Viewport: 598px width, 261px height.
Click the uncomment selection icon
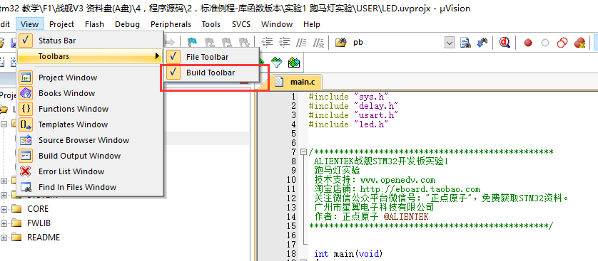point(318,42)
